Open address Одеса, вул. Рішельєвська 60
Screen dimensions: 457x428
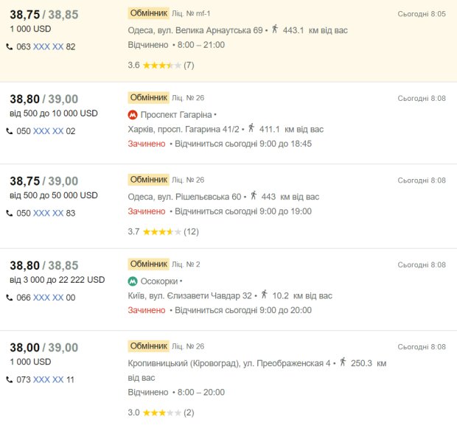click(x=184, y=197)
